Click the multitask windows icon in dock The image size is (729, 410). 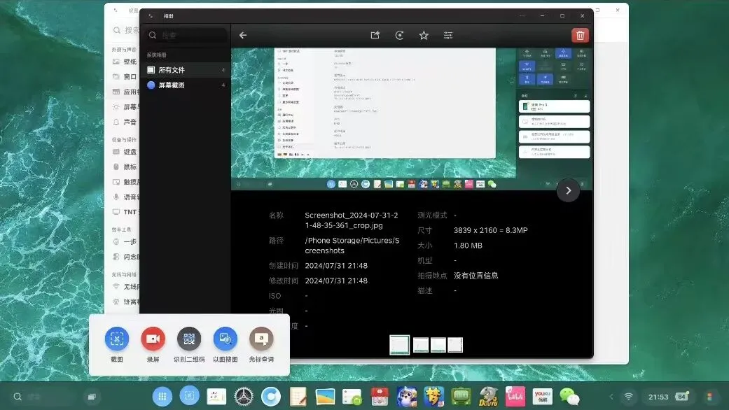click(92, 397)
